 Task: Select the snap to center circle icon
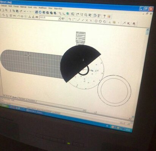point(96,21)
